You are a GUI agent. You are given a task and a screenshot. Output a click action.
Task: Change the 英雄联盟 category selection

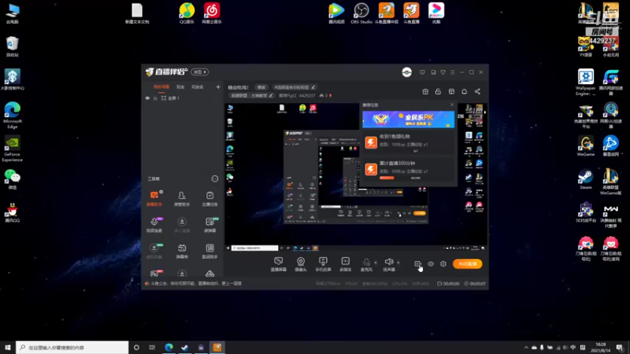pyautogui.click(x=252, y=95)
